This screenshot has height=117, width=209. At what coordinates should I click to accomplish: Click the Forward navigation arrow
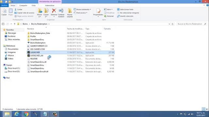pyautogui.click(x=8, y=24)
